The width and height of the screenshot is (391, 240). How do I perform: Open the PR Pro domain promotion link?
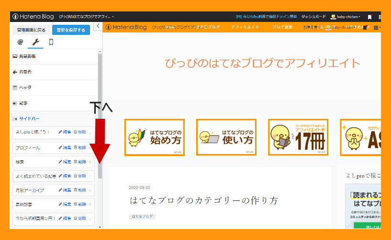[266, 17]
